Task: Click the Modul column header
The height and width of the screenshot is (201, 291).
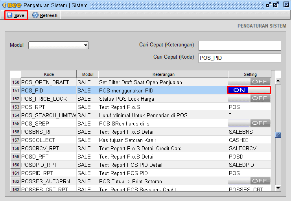Action: [87, 74]
